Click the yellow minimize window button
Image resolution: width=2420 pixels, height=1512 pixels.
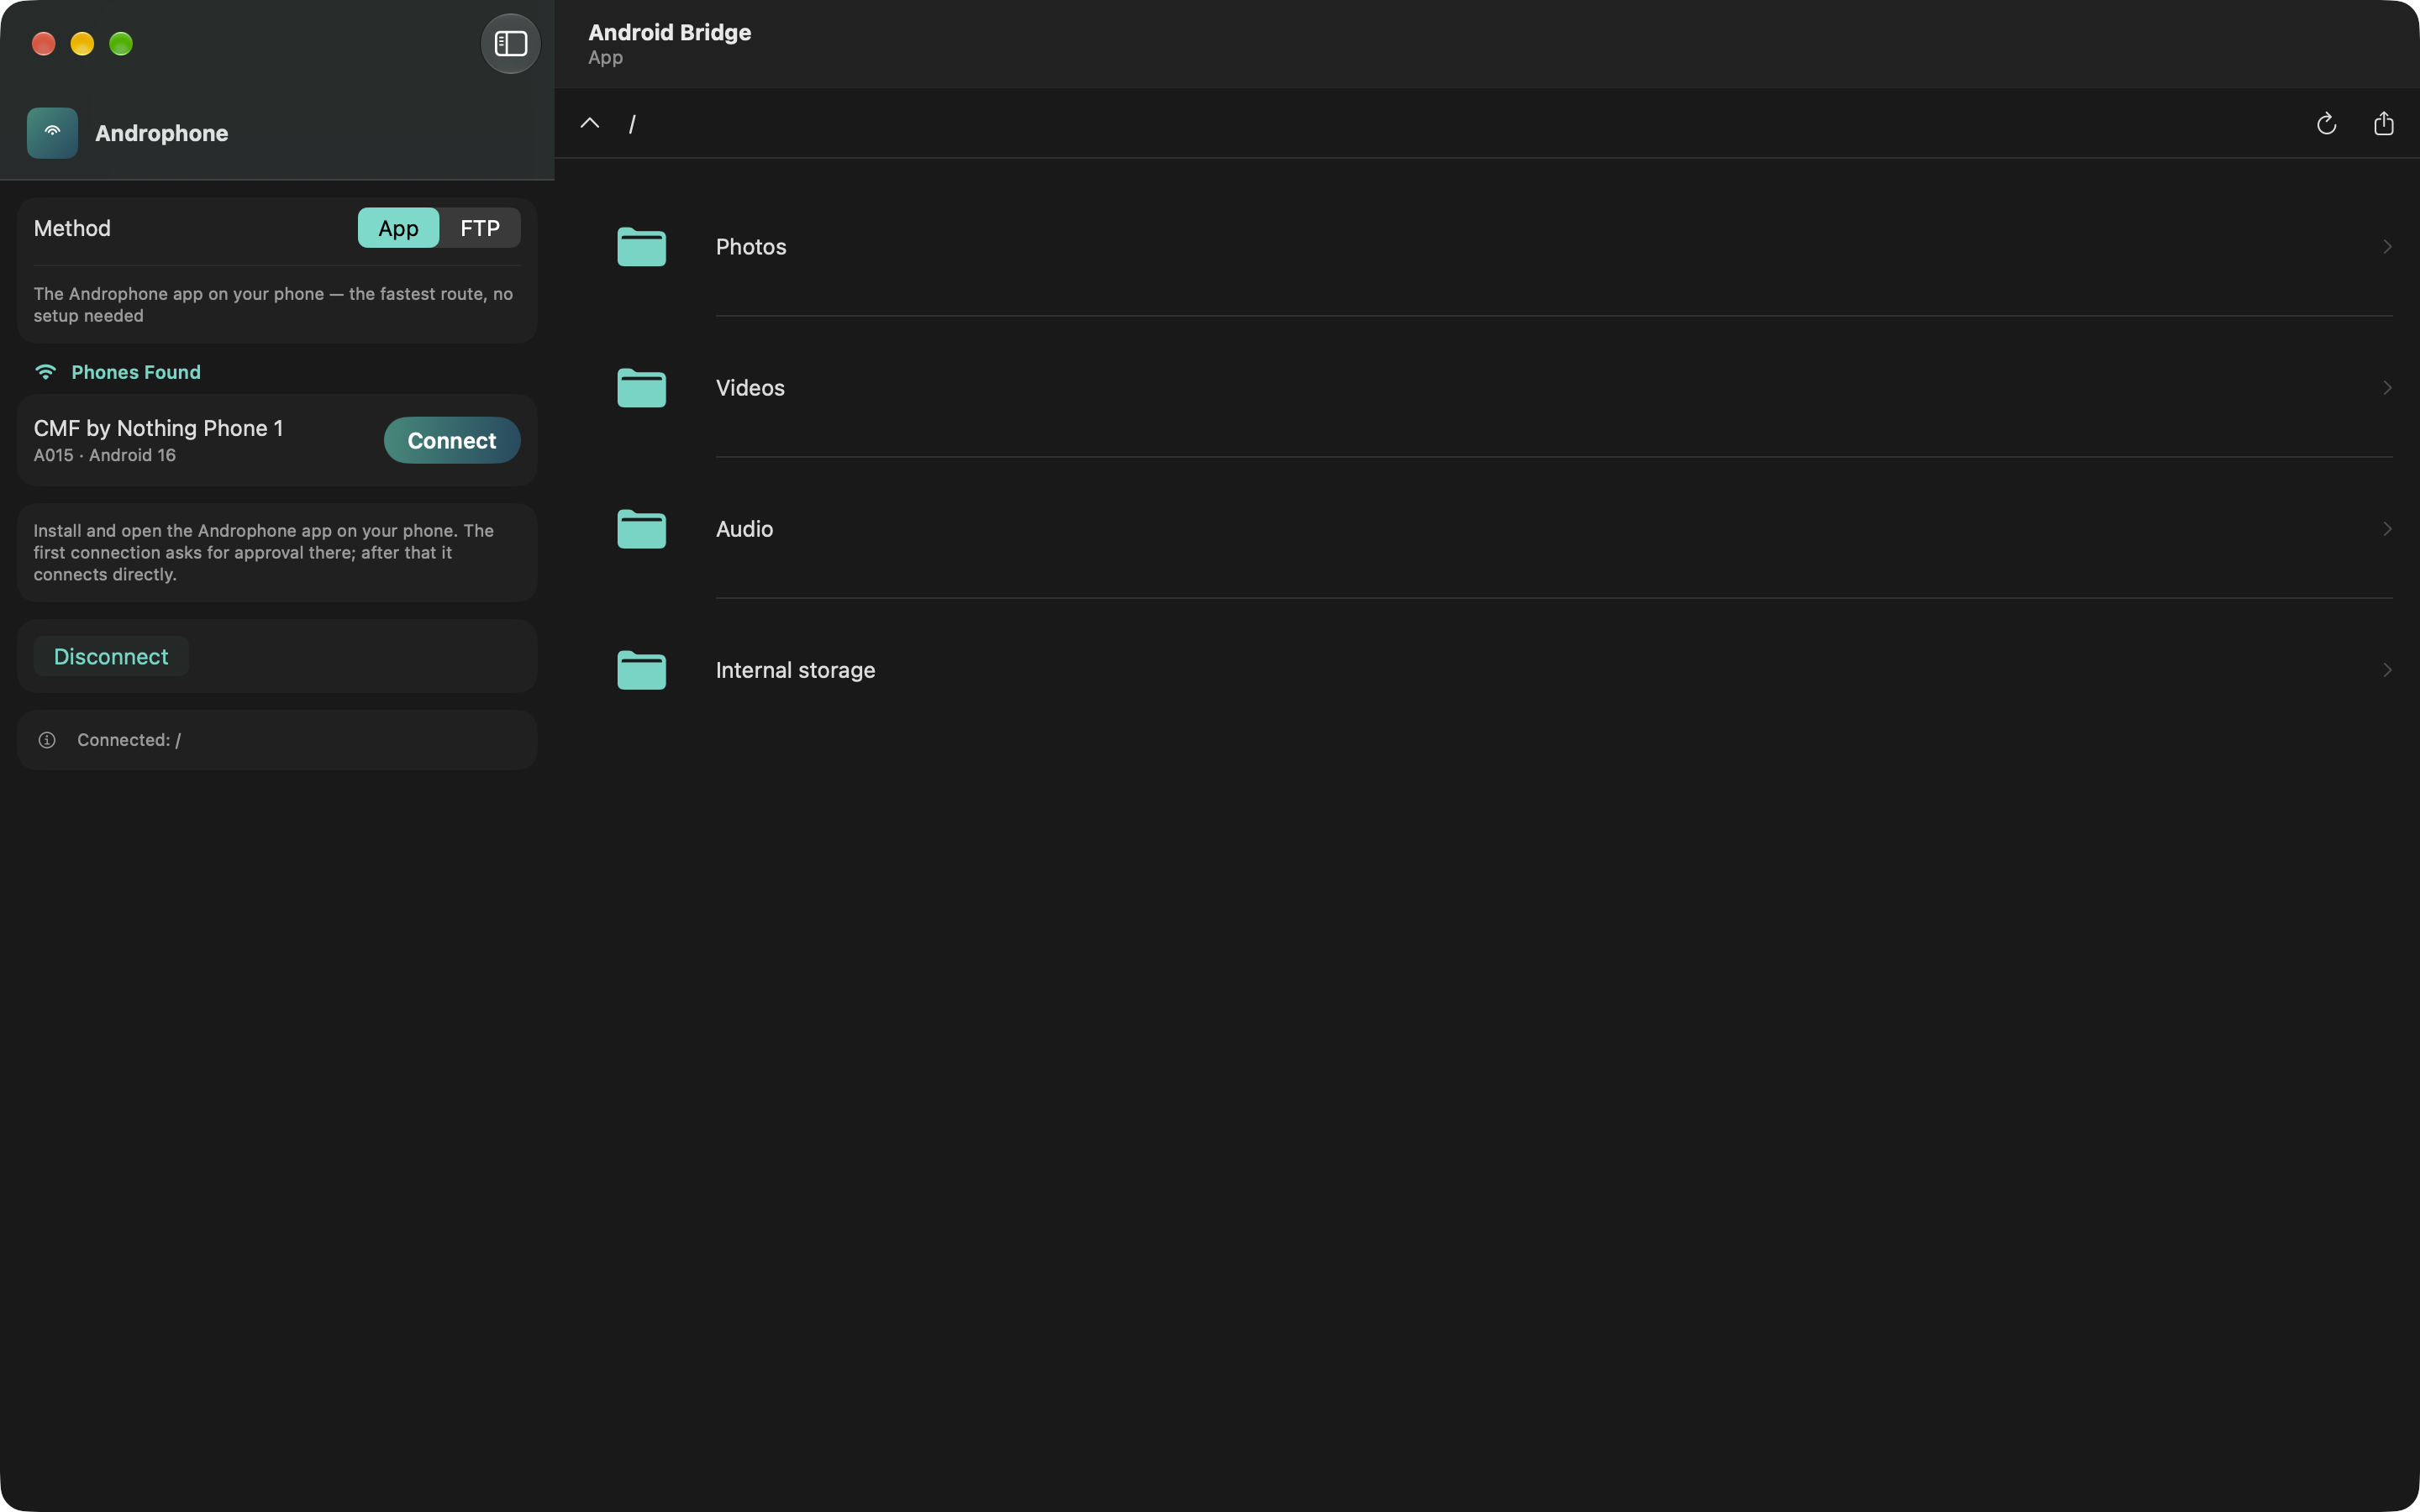[x=82, y=44]
